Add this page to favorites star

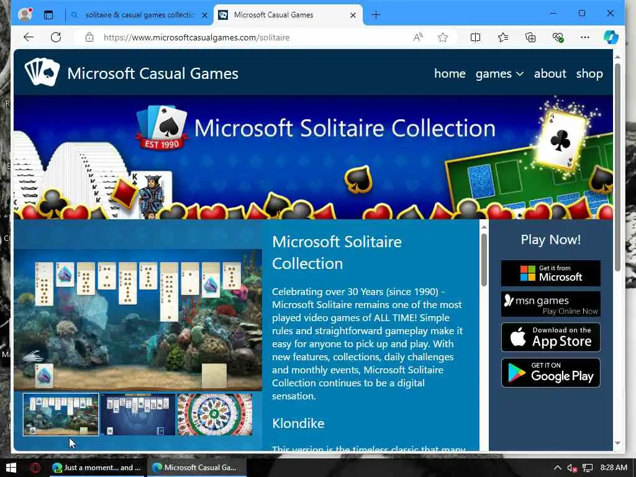pos(442,37)
